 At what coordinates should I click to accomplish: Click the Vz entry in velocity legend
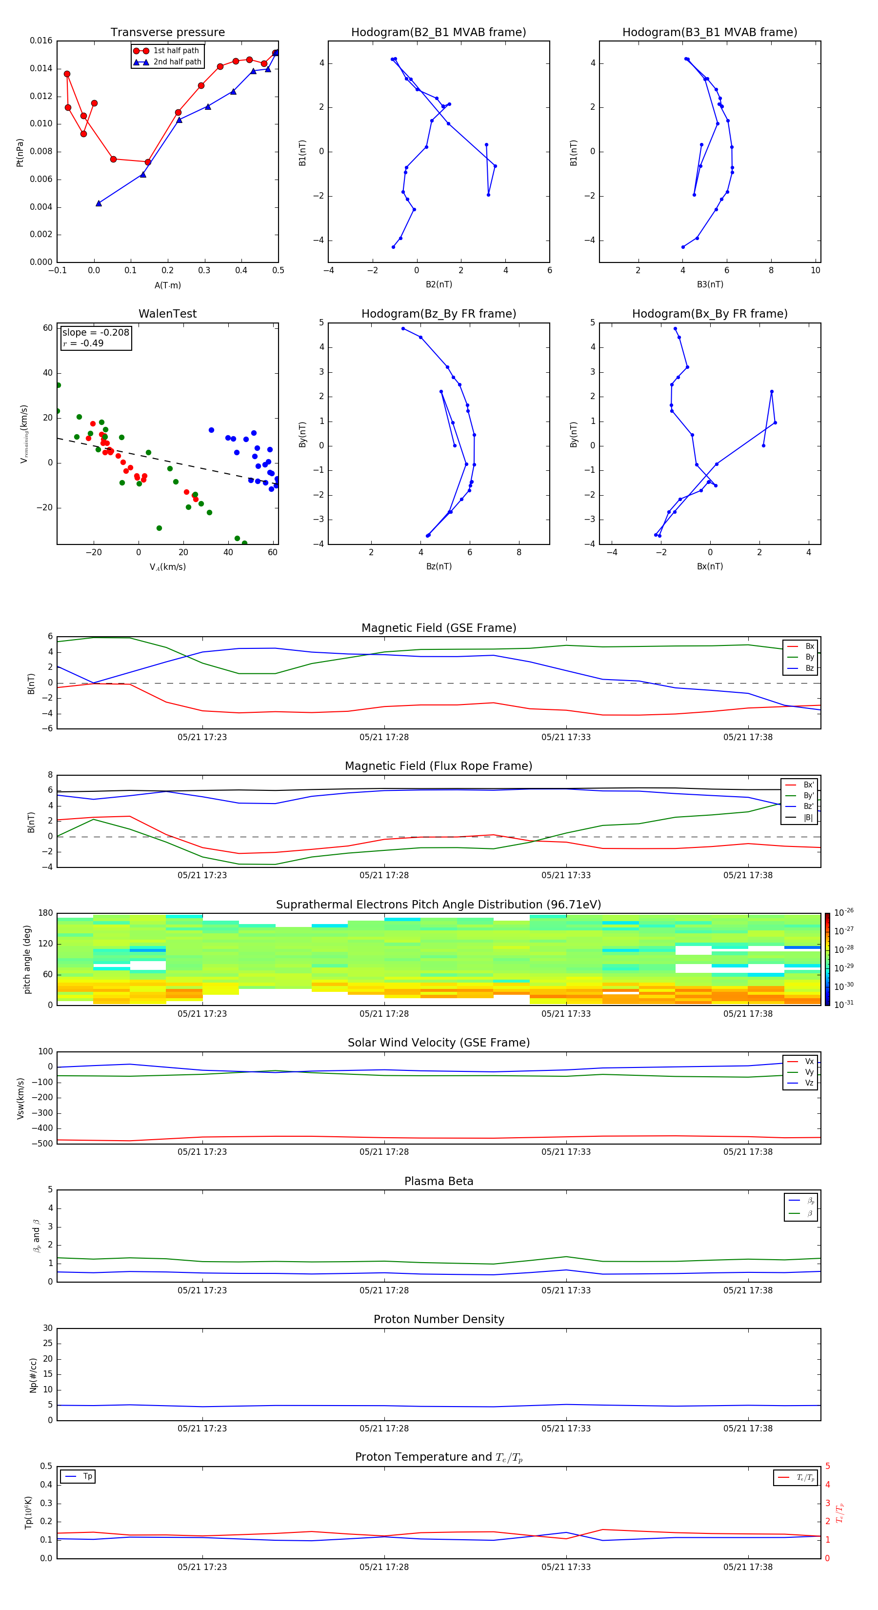coord(801,1083)
